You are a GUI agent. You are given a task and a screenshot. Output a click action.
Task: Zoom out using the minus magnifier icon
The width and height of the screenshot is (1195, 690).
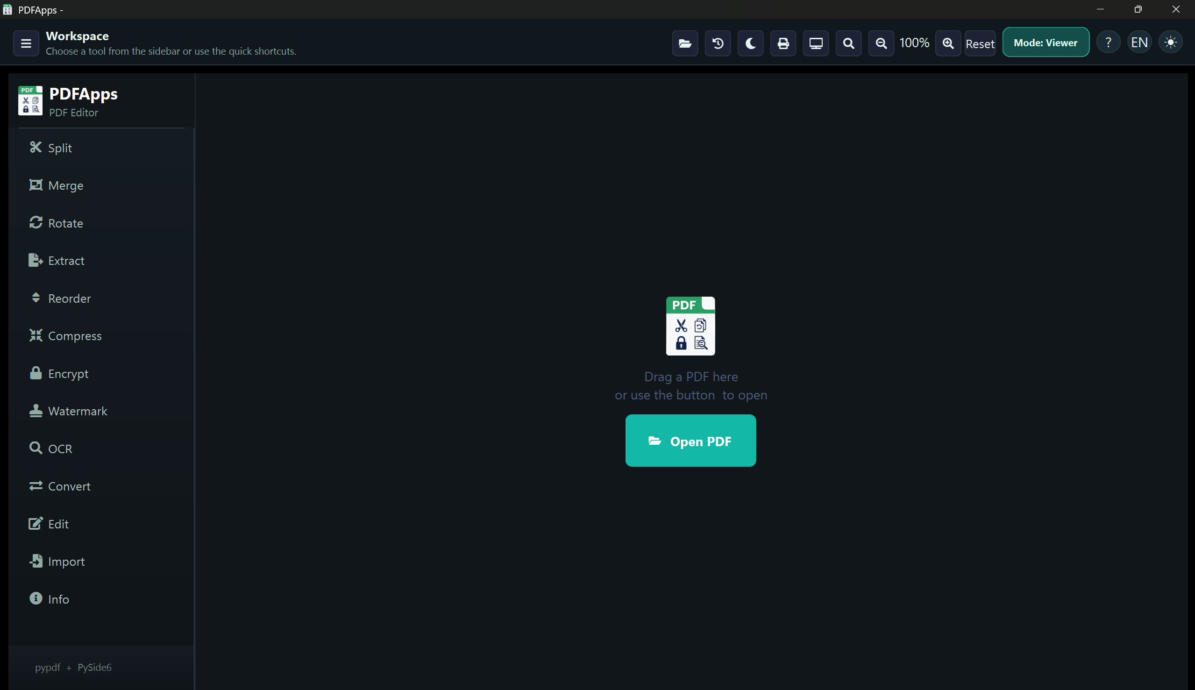click(881, 43)
